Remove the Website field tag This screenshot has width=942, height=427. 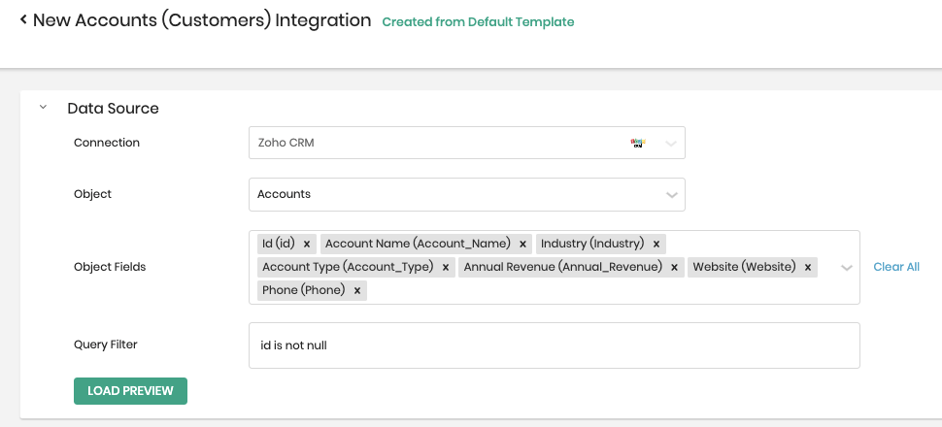[808, 267]
